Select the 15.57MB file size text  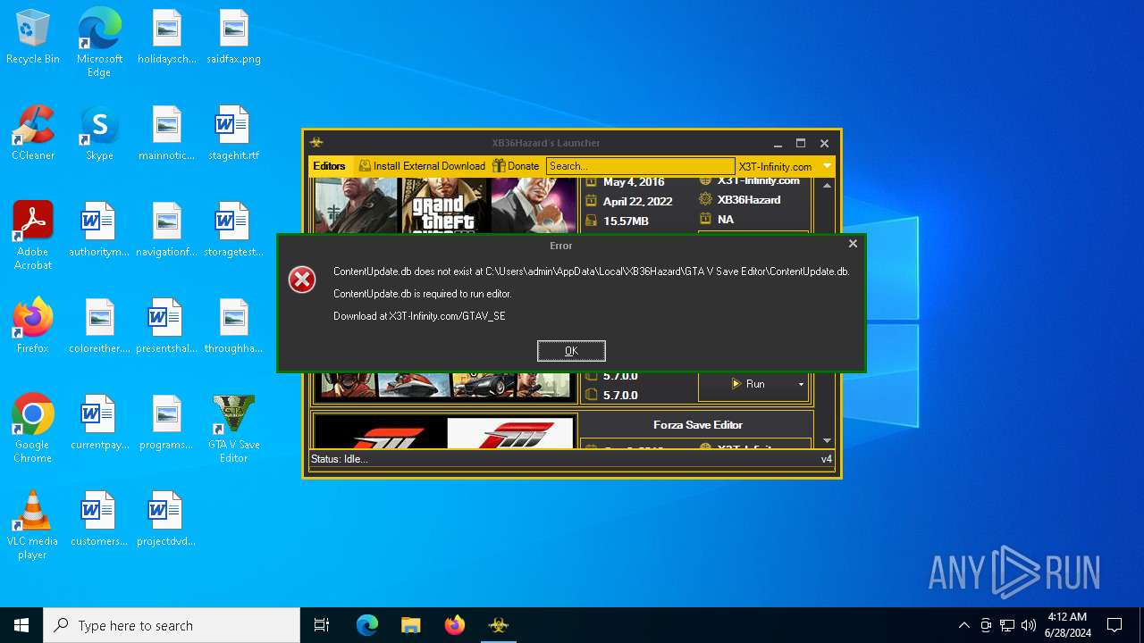click(x=626, y=221)
